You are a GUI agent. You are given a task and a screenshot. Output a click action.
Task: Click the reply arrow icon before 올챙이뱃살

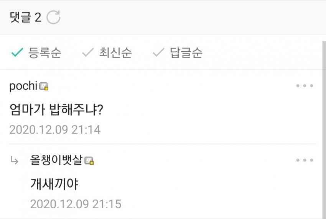(14, 160)
